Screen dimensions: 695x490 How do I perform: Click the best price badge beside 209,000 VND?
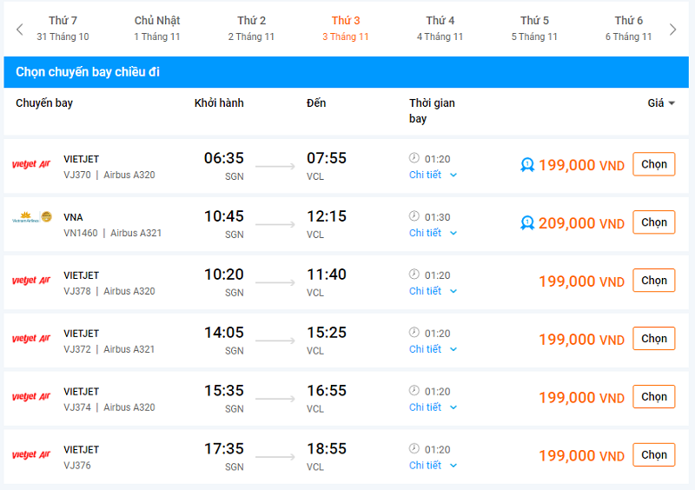[x=526, y=223]
